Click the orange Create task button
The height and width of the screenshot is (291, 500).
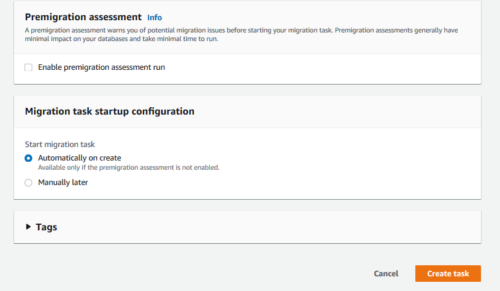coord(448,274)
